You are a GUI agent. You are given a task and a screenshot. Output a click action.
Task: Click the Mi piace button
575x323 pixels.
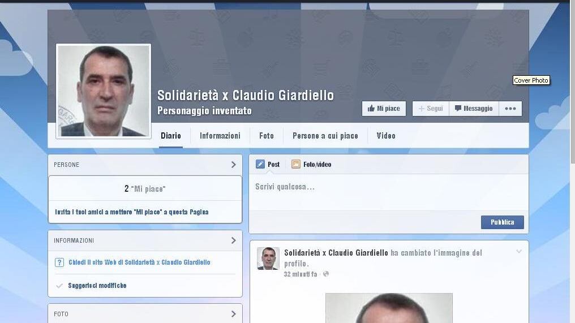(x=384, y=109)
